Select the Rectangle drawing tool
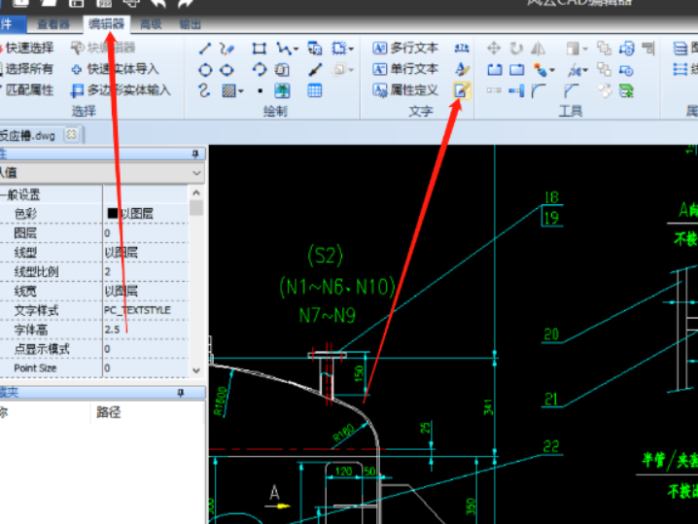 (x=259, y=48)
